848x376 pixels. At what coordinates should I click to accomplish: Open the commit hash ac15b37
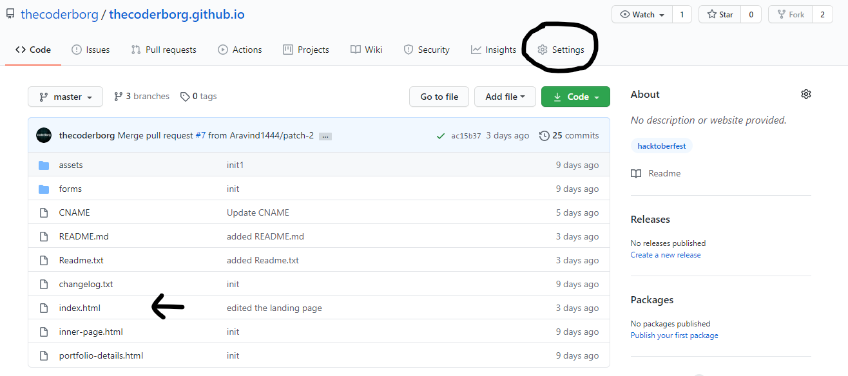click(x=466, y=136)
